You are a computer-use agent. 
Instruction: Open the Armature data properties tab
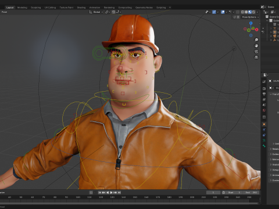264,140
